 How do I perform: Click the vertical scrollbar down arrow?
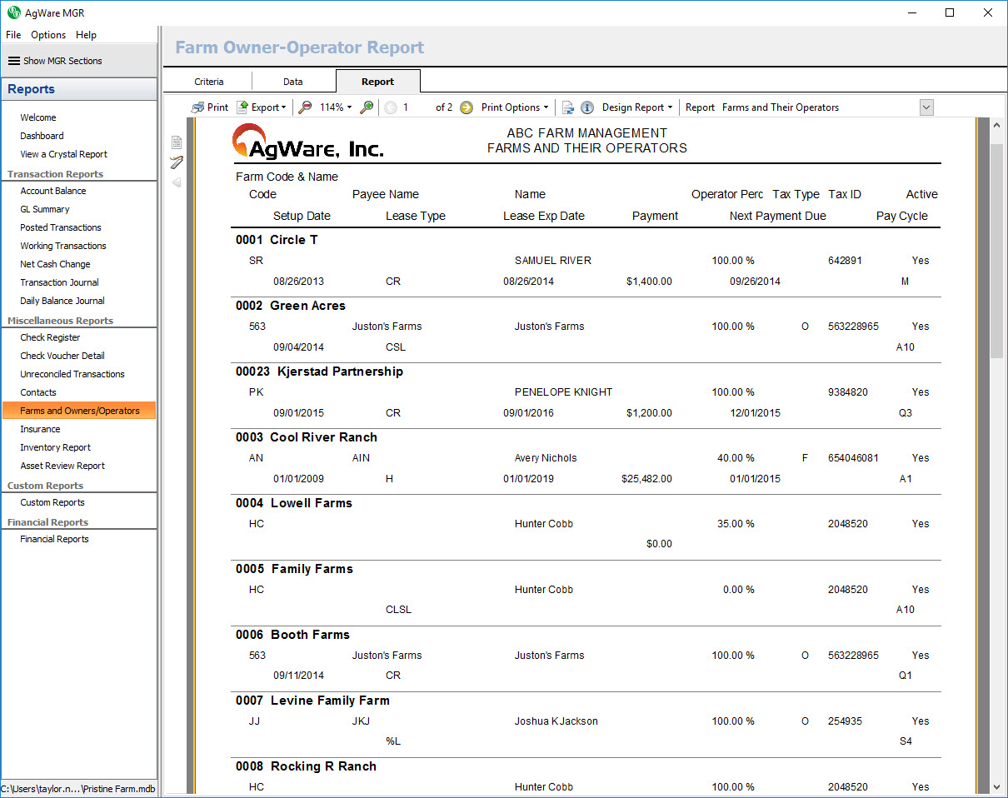(x=996, y=786)
